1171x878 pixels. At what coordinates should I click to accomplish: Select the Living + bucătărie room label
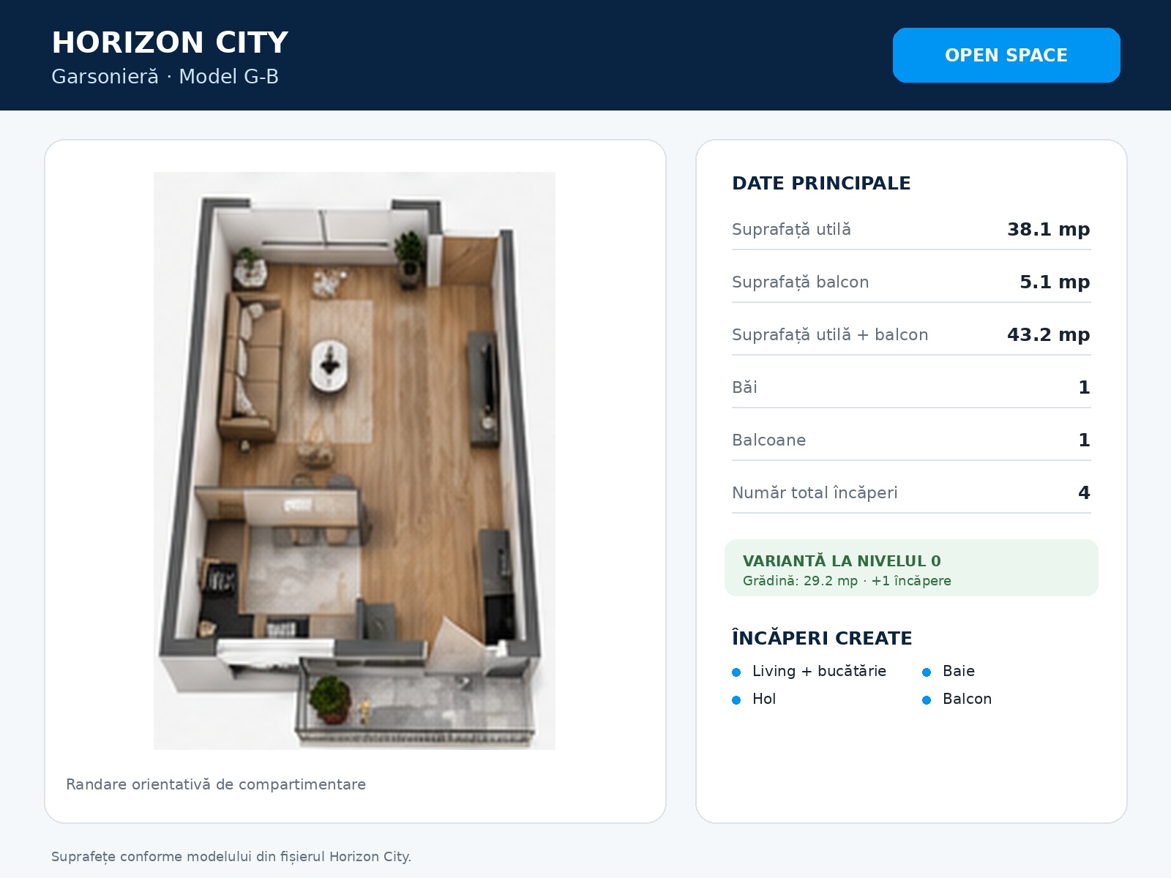point(819,671)
